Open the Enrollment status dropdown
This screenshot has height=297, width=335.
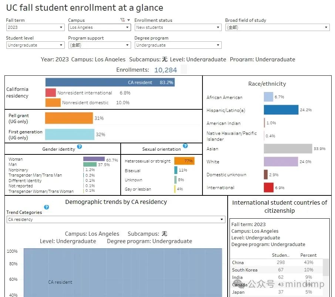178,27
